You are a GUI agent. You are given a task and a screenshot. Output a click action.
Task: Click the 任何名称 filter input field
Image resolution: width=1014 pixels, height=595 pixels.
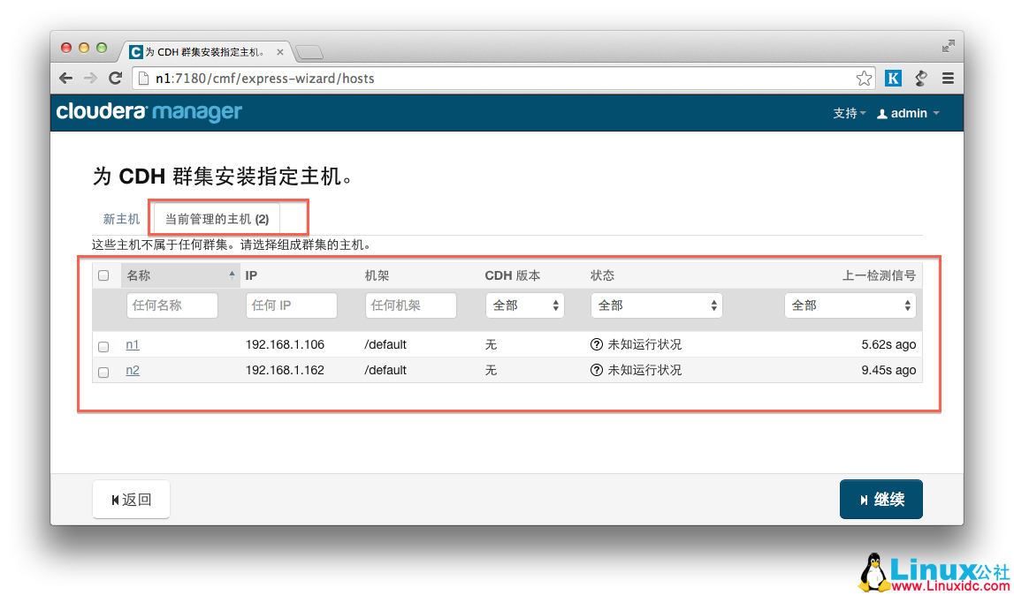(172, 305)
